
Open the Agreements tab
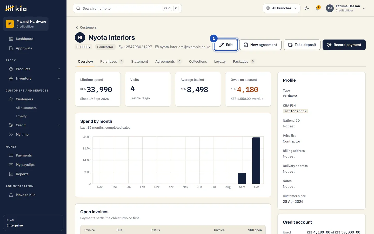pos(168,61)
